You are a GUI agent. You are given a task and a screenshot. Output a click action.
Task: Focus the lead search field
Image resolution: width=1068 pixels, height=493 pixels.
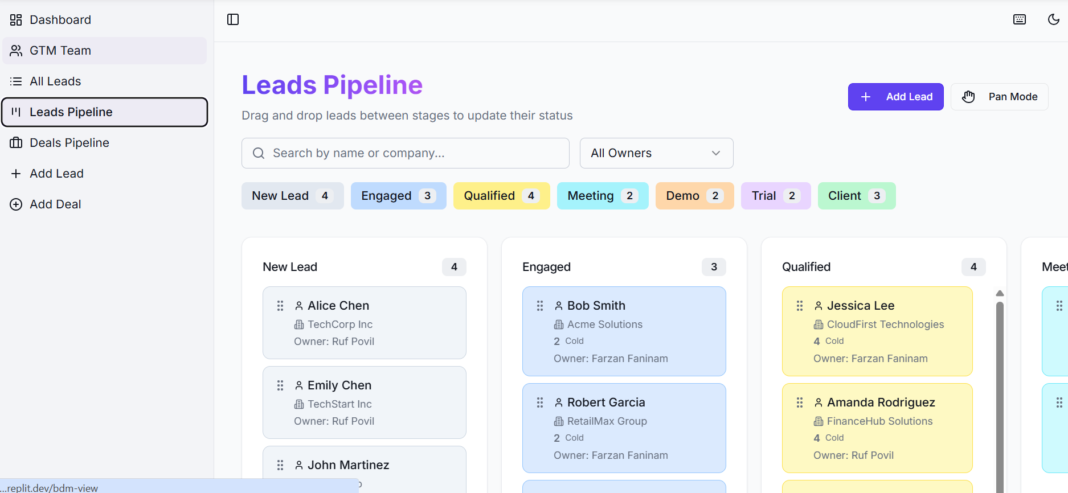coord(406,153)
